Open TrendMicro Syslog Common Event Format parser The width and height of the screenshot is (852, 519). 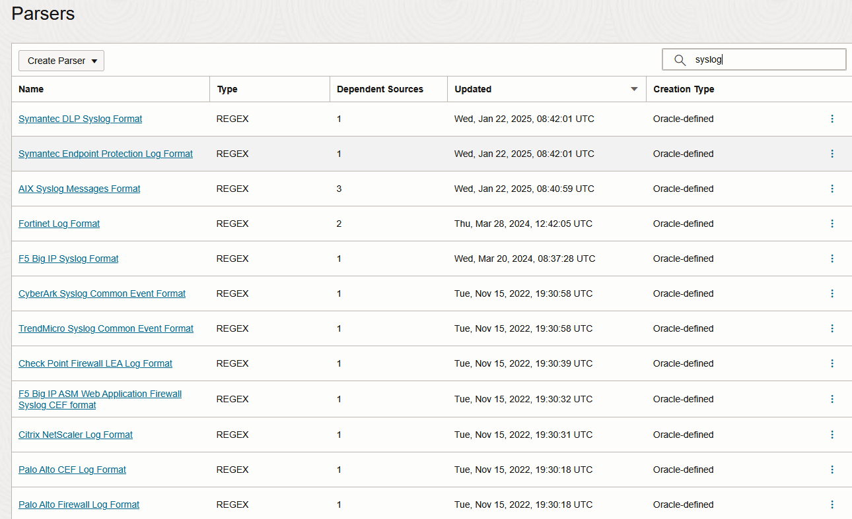tap(106, 328)
